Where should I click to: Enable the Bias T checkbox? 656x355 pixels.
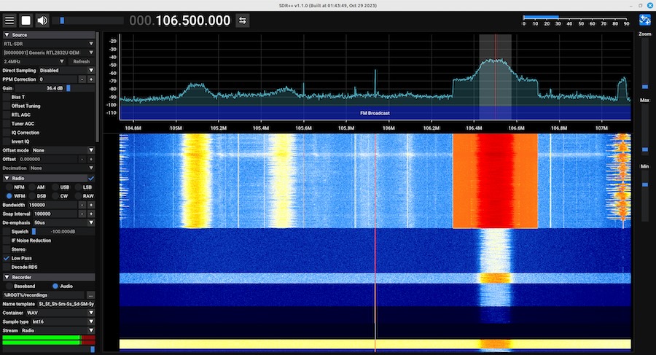pyautogui.click(x=7, y=97)
